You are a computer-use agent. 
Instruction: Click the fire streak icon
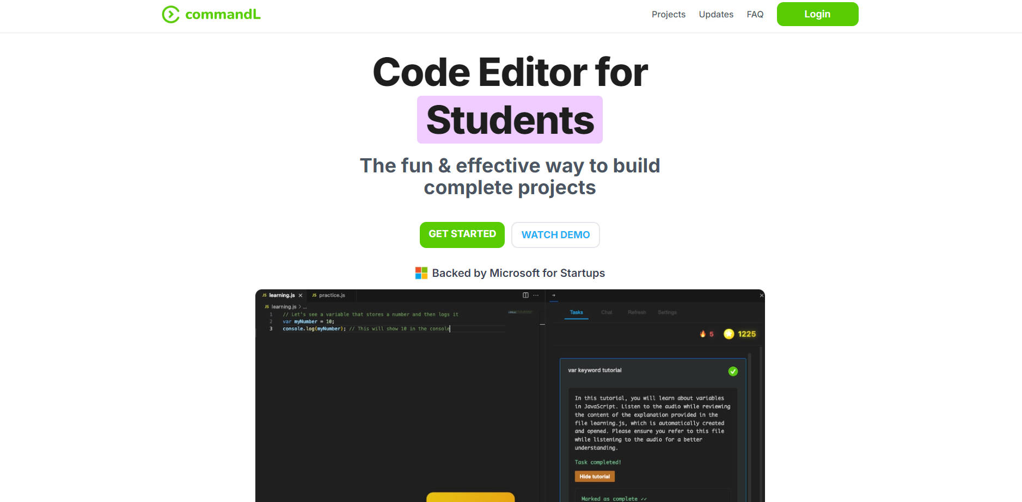(x=702, y=334)
